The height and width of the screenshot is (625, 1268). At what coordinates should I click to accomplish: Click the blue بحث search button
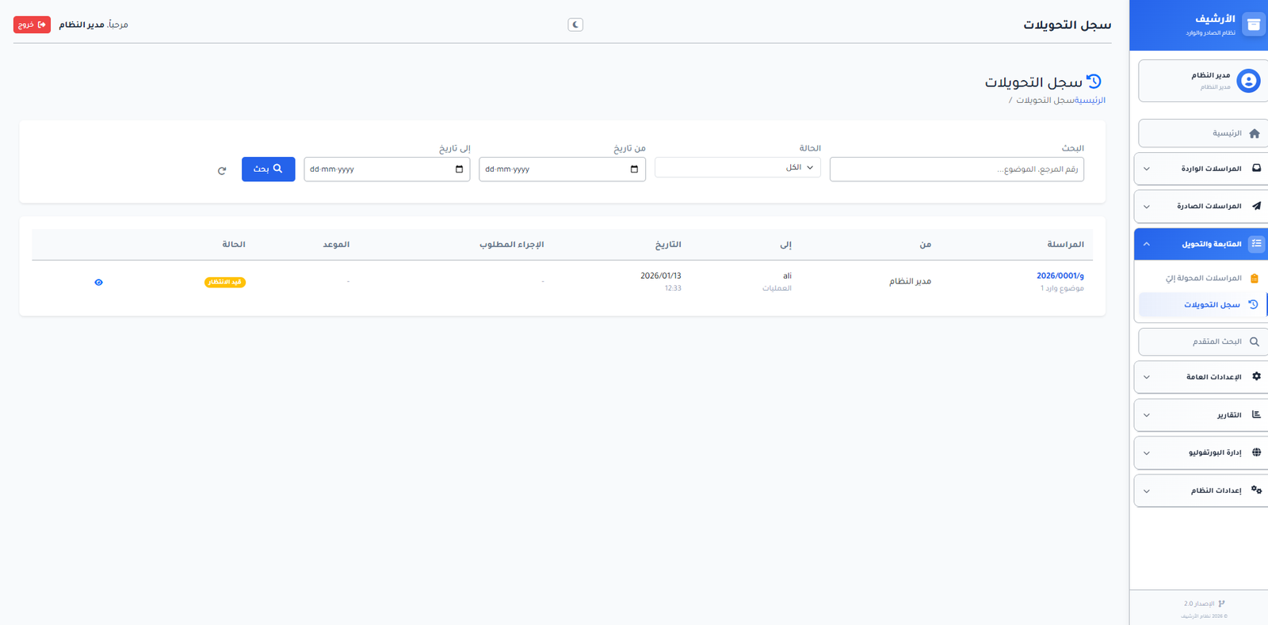(x=268, y=169)
